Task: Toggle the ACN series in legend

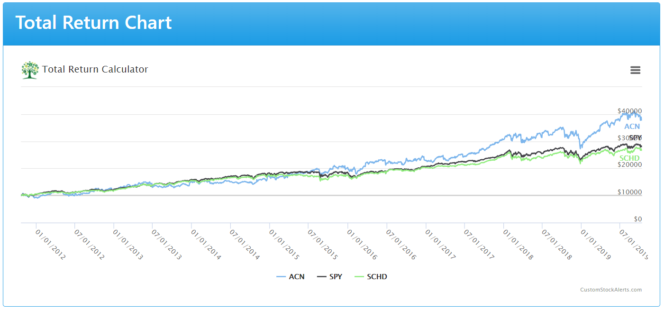Action: tap(291, 277)
